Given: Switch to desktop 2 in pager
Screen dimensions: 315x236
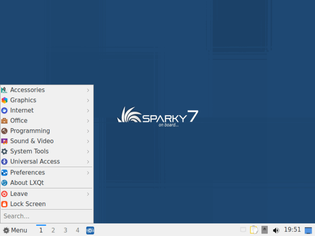Looking at the screenshot, I should pyautogui.click(x=53, y=230).
